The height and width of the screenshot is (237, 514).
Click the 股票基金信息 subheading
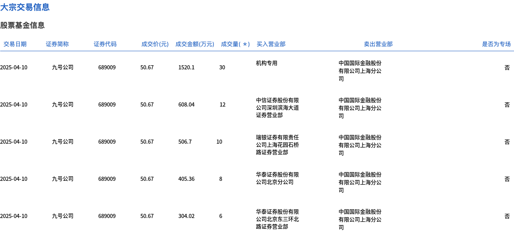22,25
